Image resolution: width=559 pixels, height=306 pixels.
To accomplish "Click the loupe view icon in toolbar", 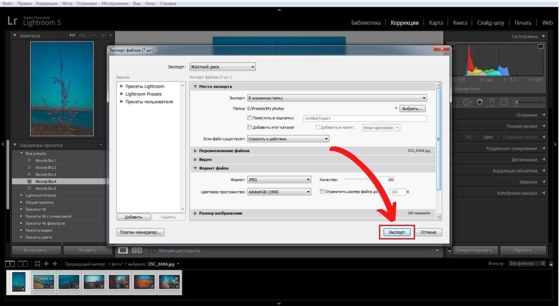I will coord(123,250).
